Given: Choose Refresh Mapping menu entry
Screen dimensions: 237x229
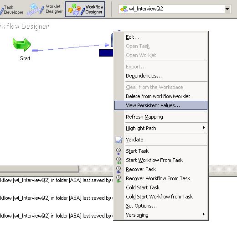Looking at the screenshot, I should [x=161, y=117].
